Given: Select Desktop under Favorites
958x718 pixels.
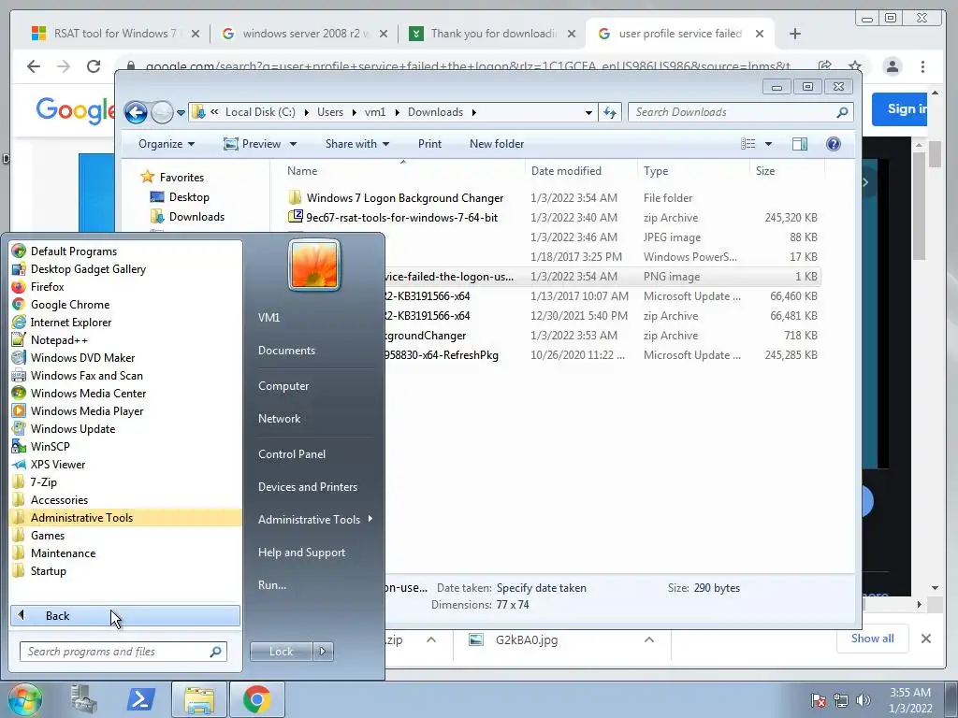Looking at the screenshot, I should coord(189,196).
